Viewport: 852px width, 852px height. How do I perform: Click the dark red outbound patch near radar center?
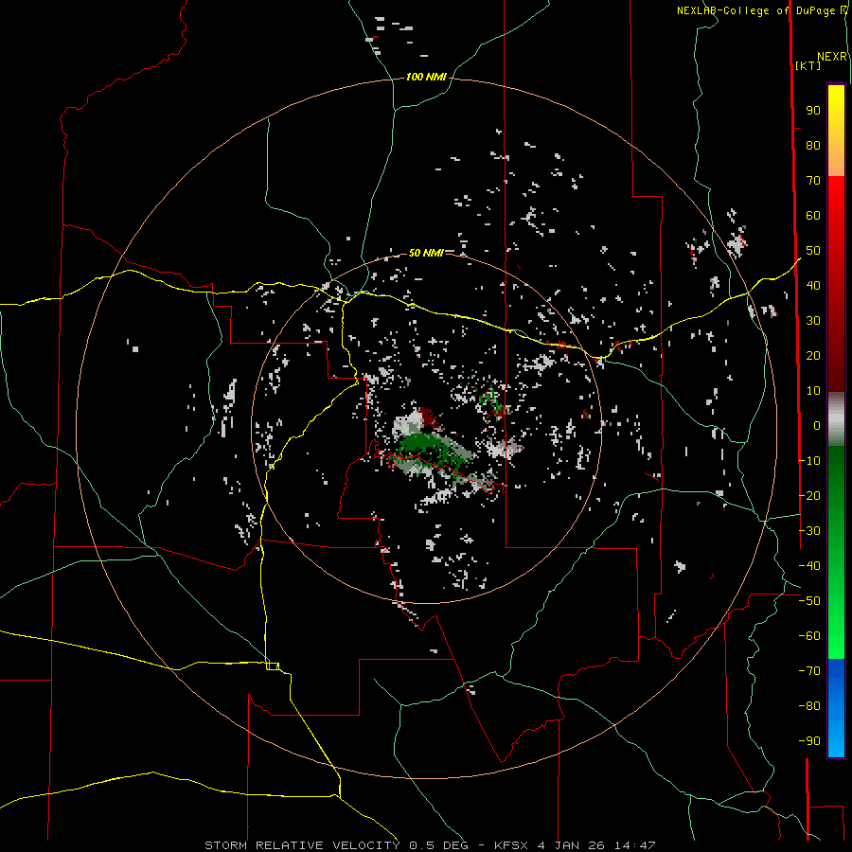click(x=428, y=417)
